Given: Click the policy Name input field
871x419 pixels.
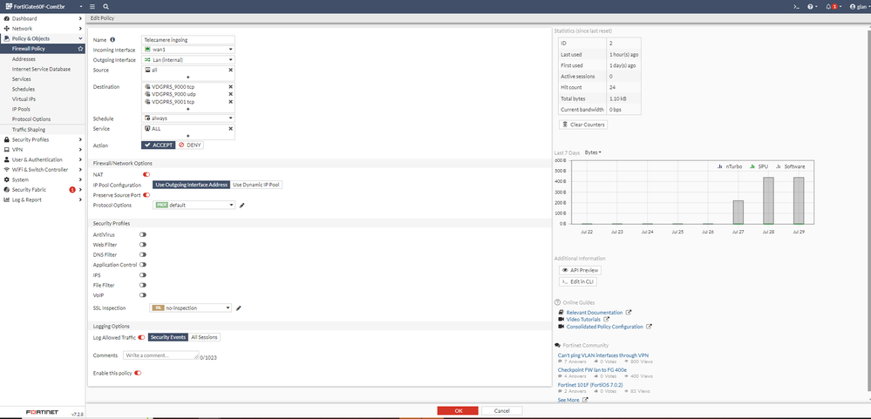Looking at the screenshot, I should tap(188, 40).
